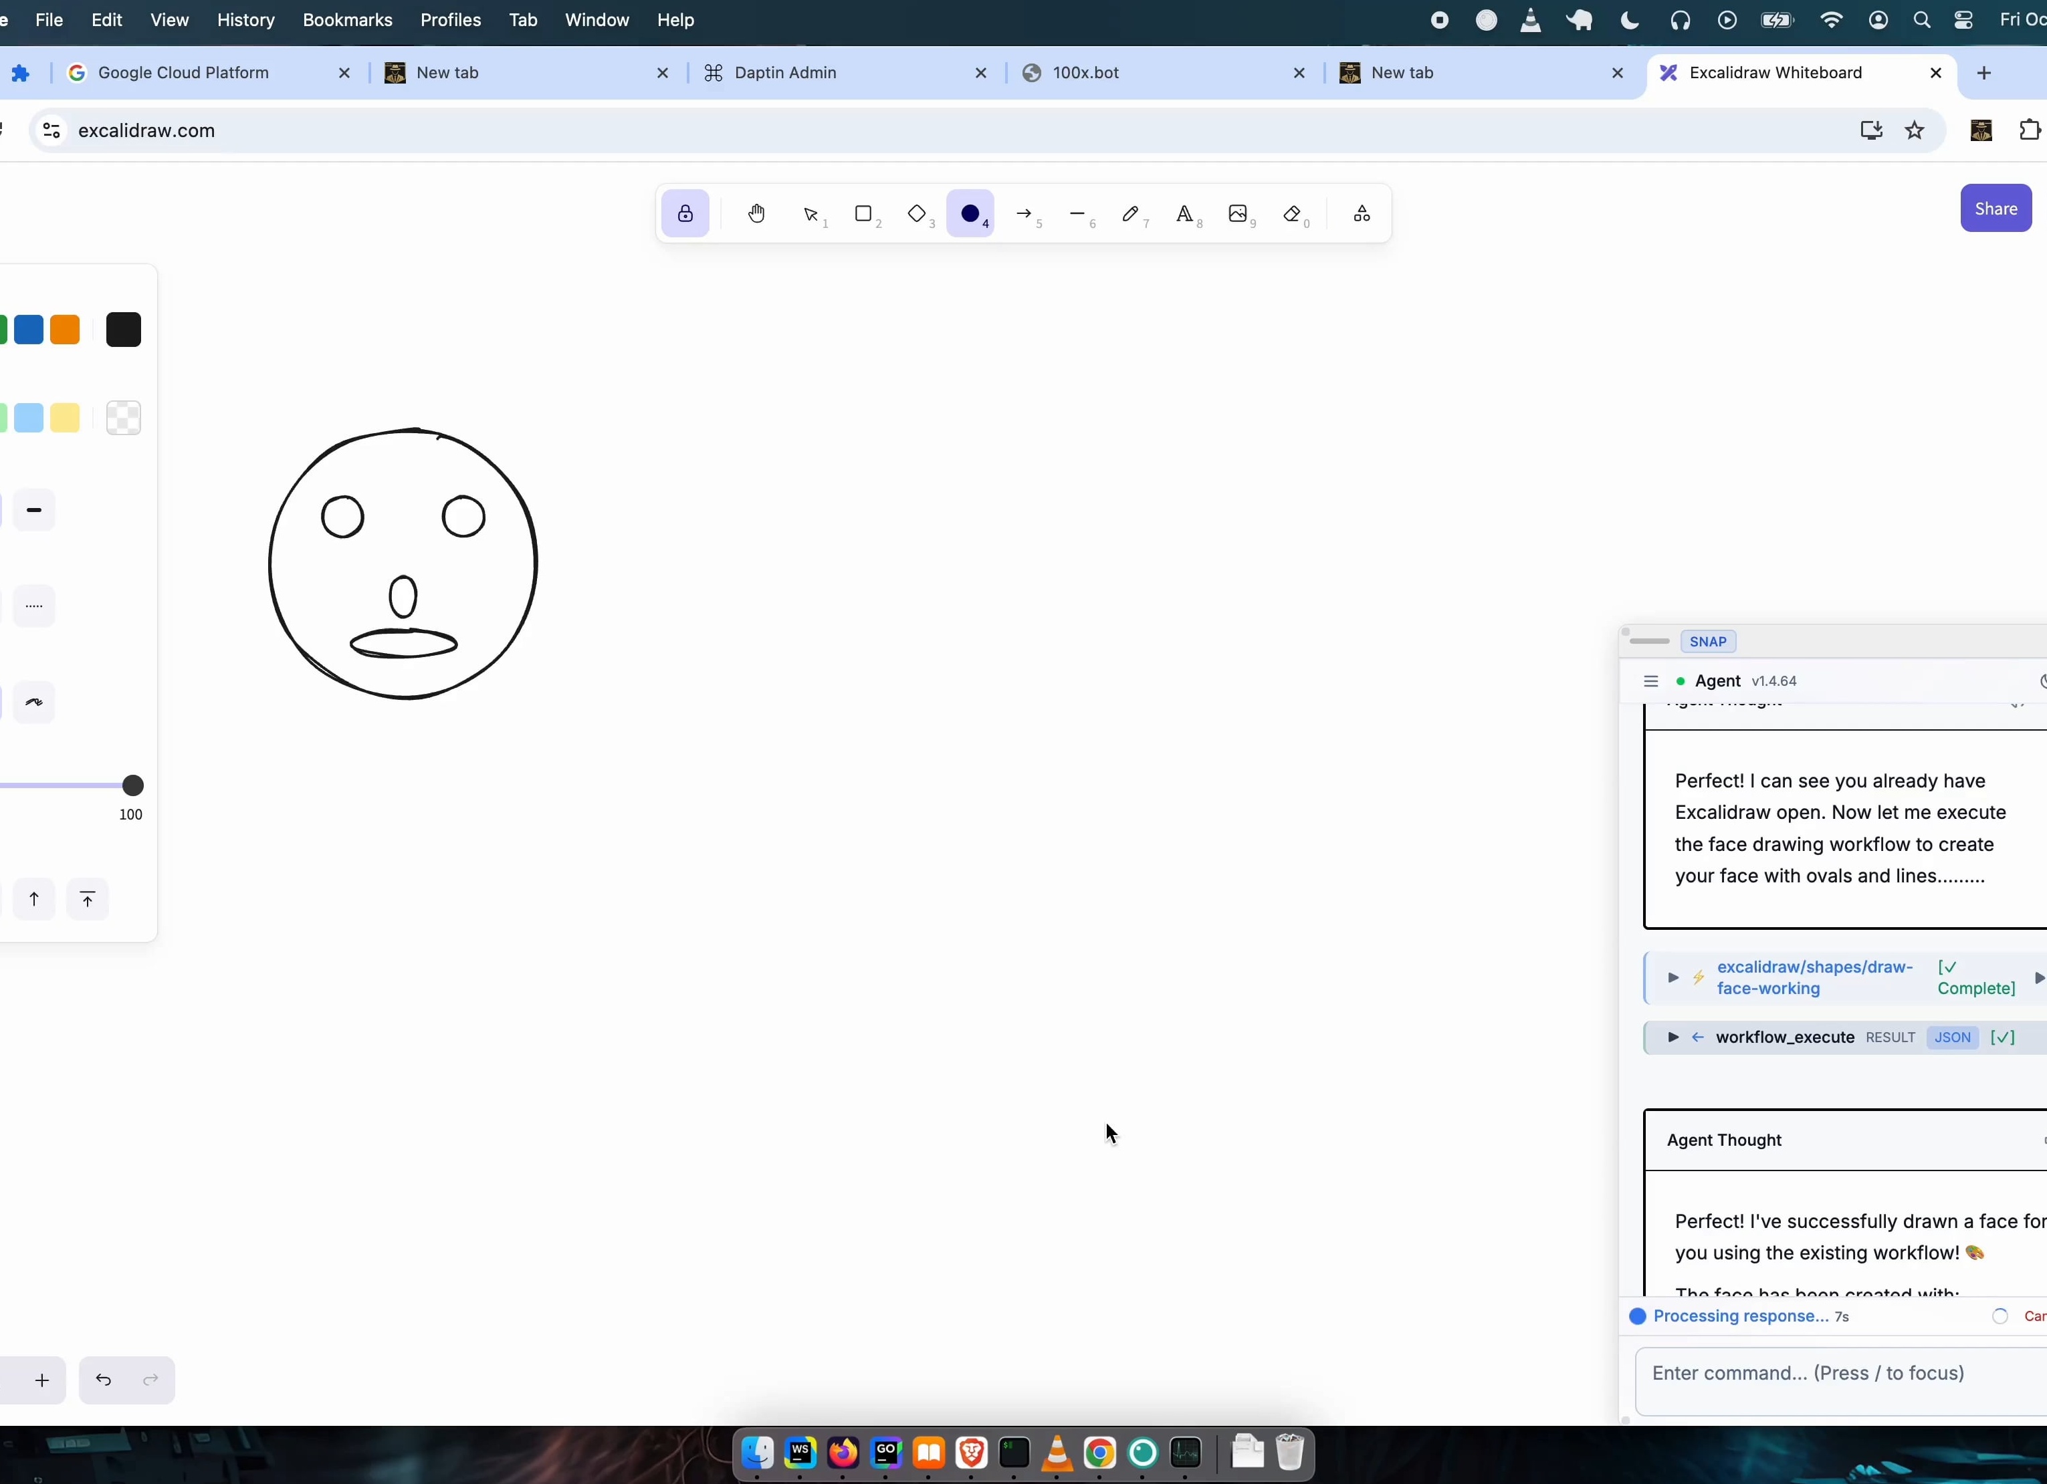2047x1484 pixels.
Task: Select the Ellipse tool
Action: (970, 214)
